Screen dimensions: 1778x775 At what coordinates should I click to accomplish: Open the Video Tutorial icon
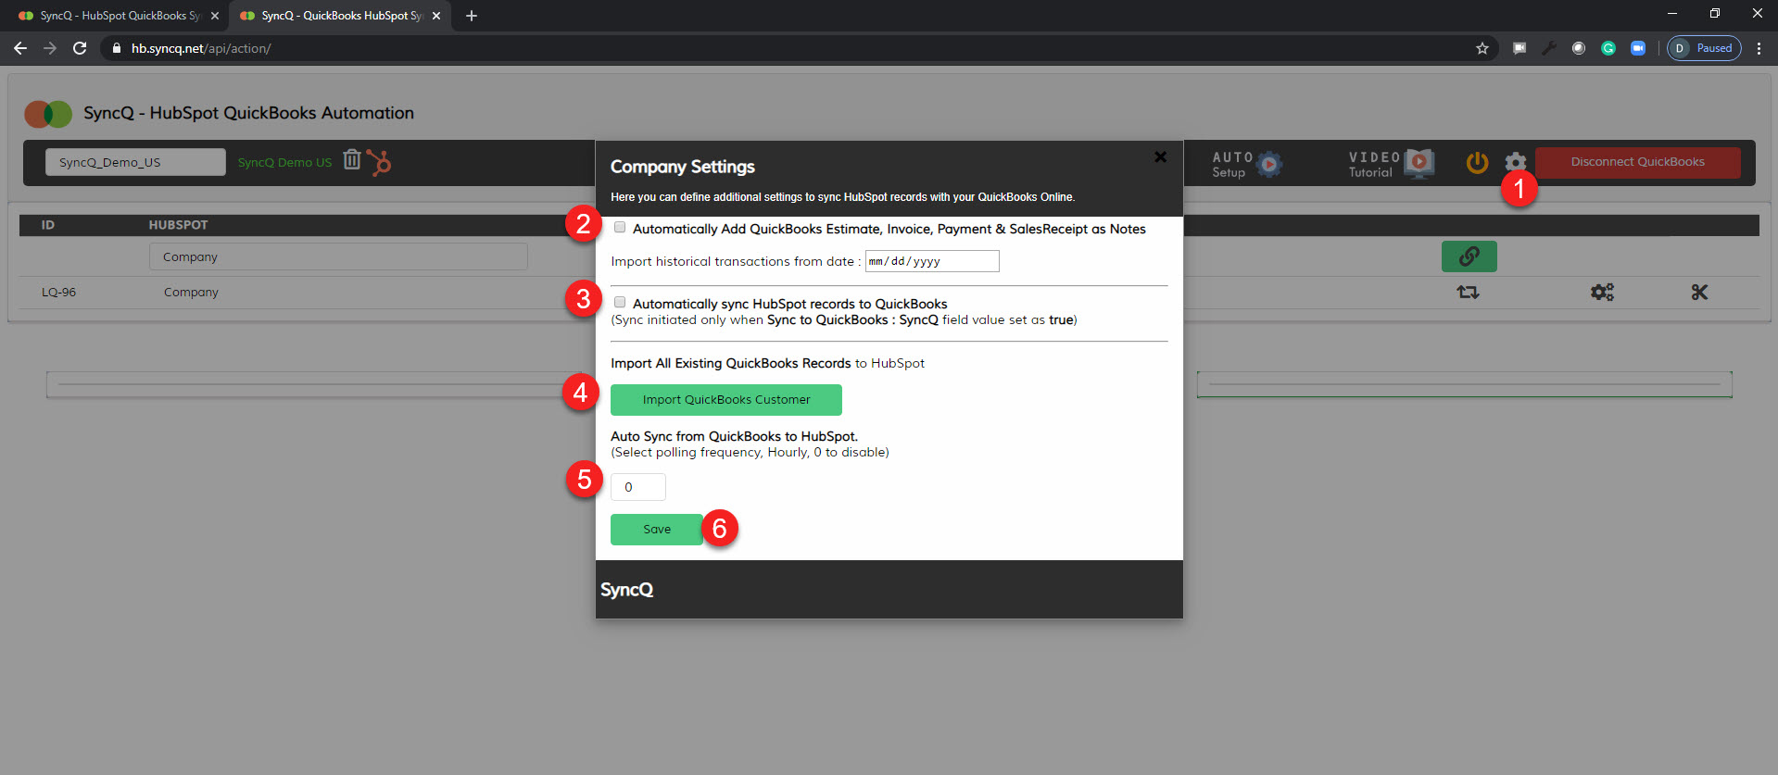point(1419,163)
